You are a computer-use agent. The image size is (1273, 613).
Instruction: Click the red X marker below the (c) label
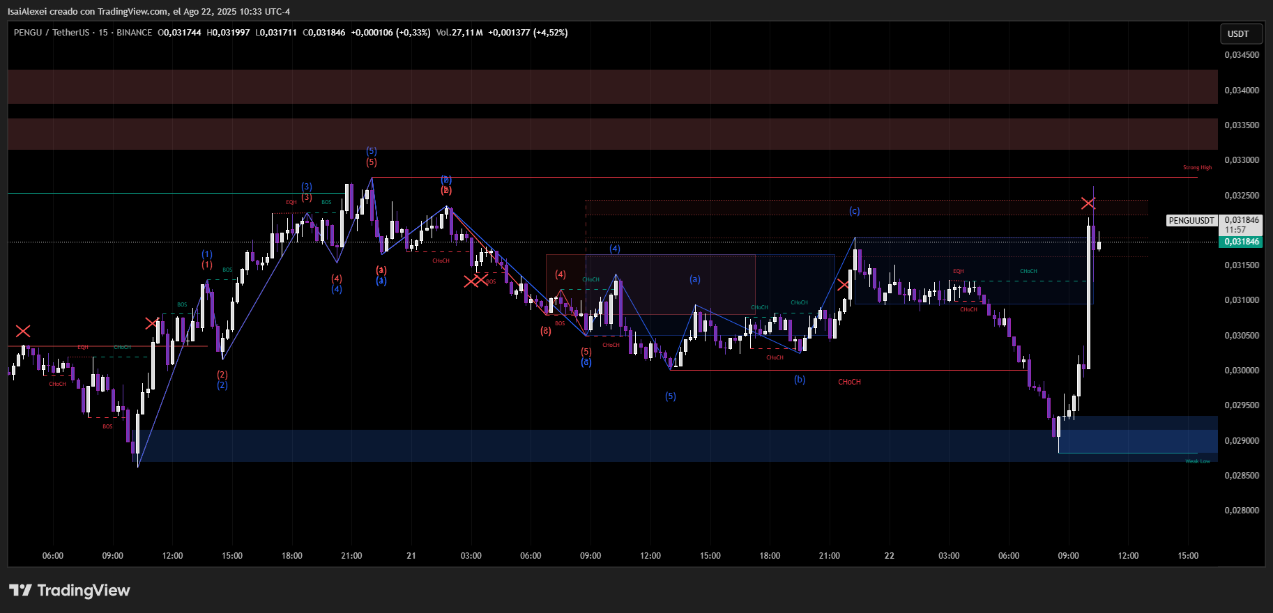(844, 284)
